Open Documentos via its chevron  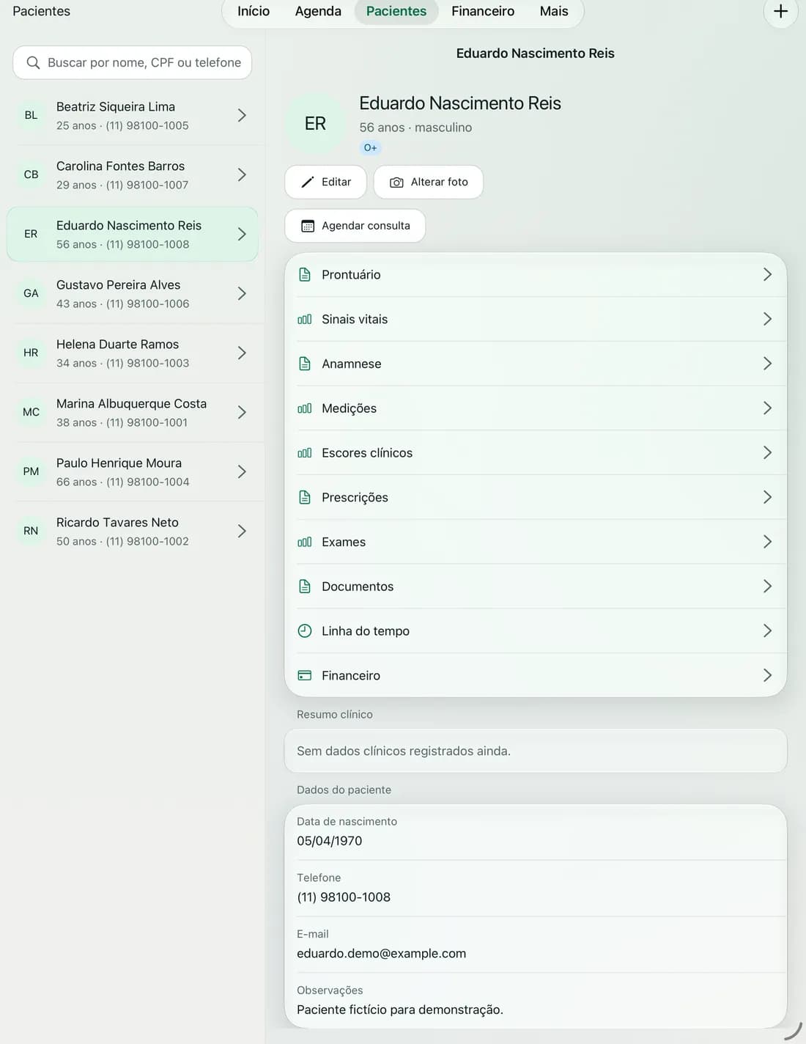[767, 586]
